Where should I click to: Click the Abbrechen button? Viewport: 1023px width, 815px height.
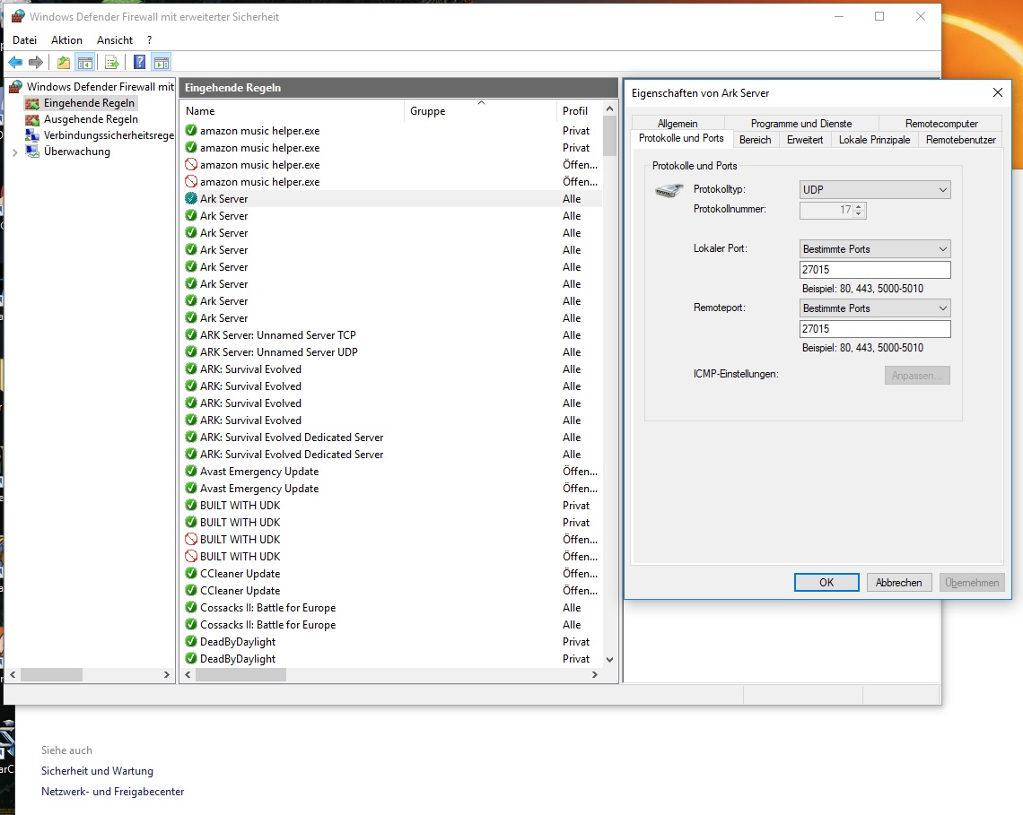tap(899, 582)
